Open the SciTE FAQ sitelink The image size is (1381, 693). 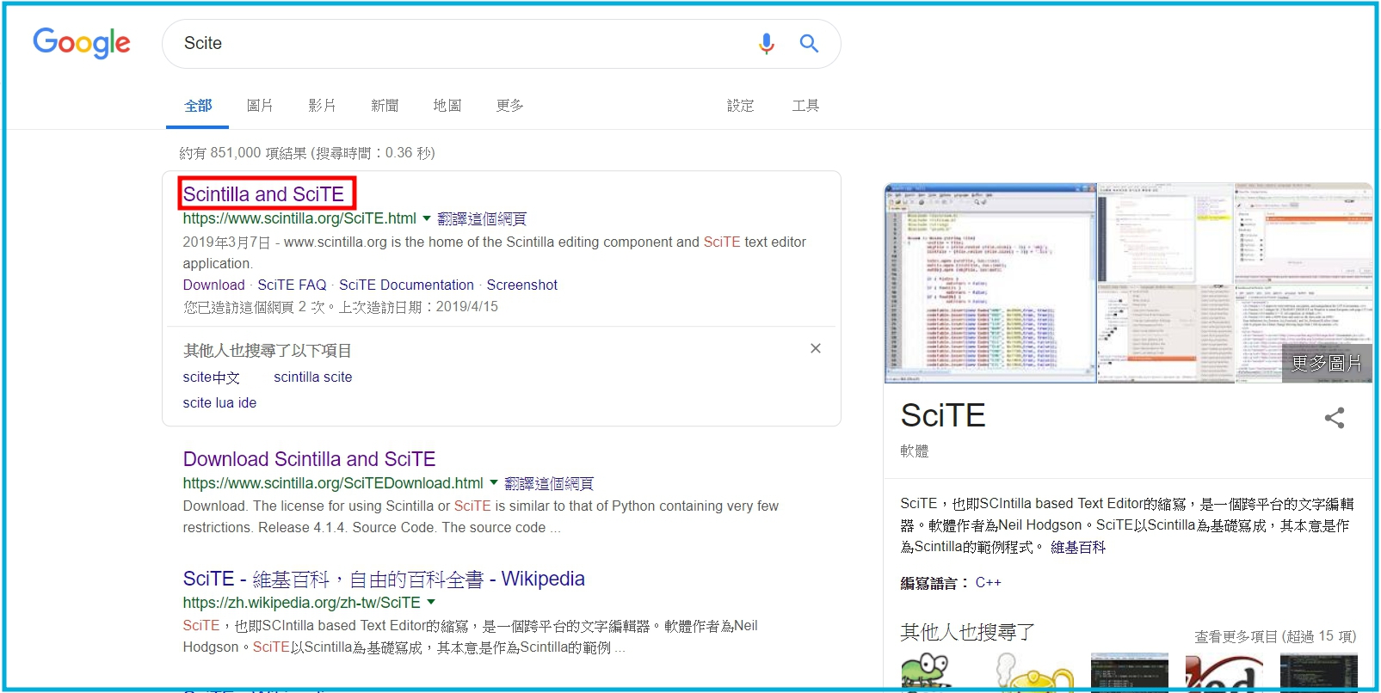coord(293,285)
